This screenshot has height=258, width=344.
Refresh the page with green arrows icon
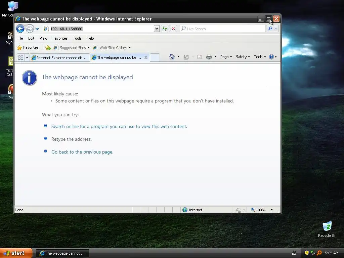tap(165, 29)
